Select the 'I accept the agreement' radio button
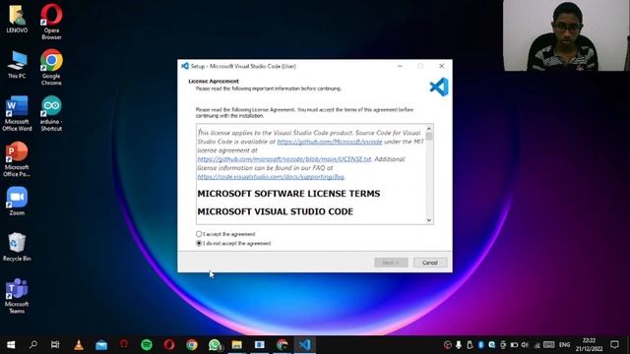The height and width of the screenshot is (354, 630). coord(199,234)
